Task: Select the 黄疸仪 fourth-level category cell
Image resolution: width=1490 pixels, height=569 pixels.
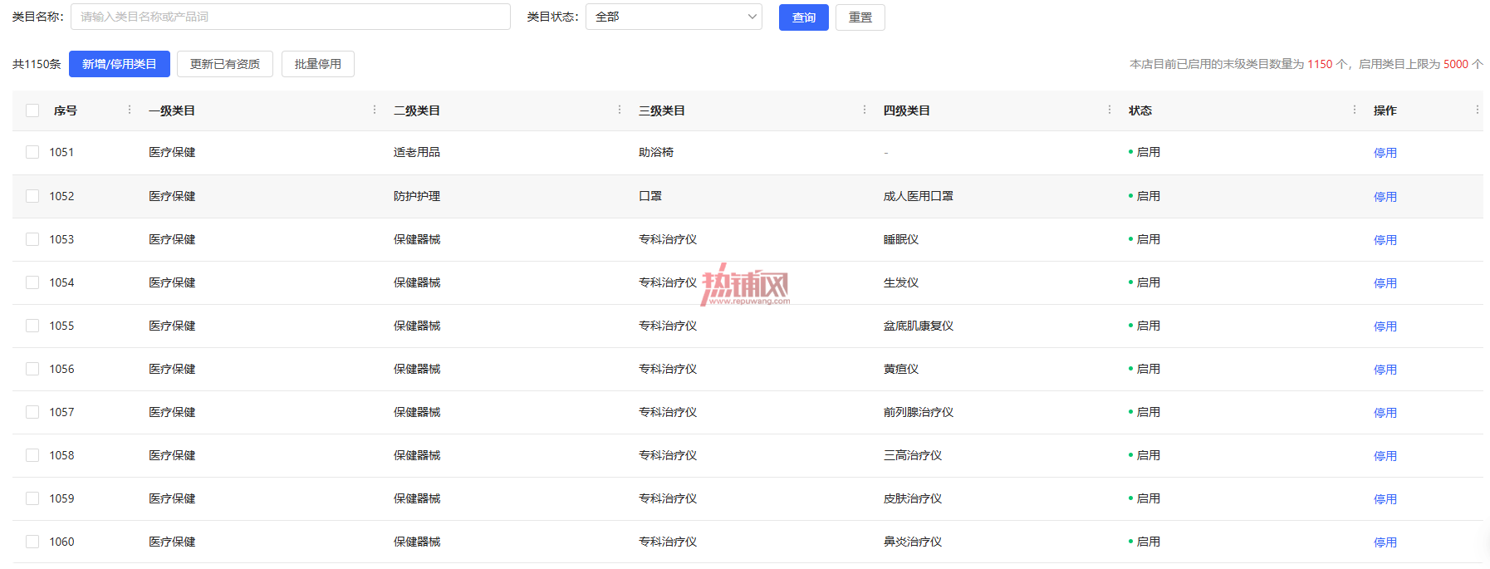Action: [x=901, y=369]
